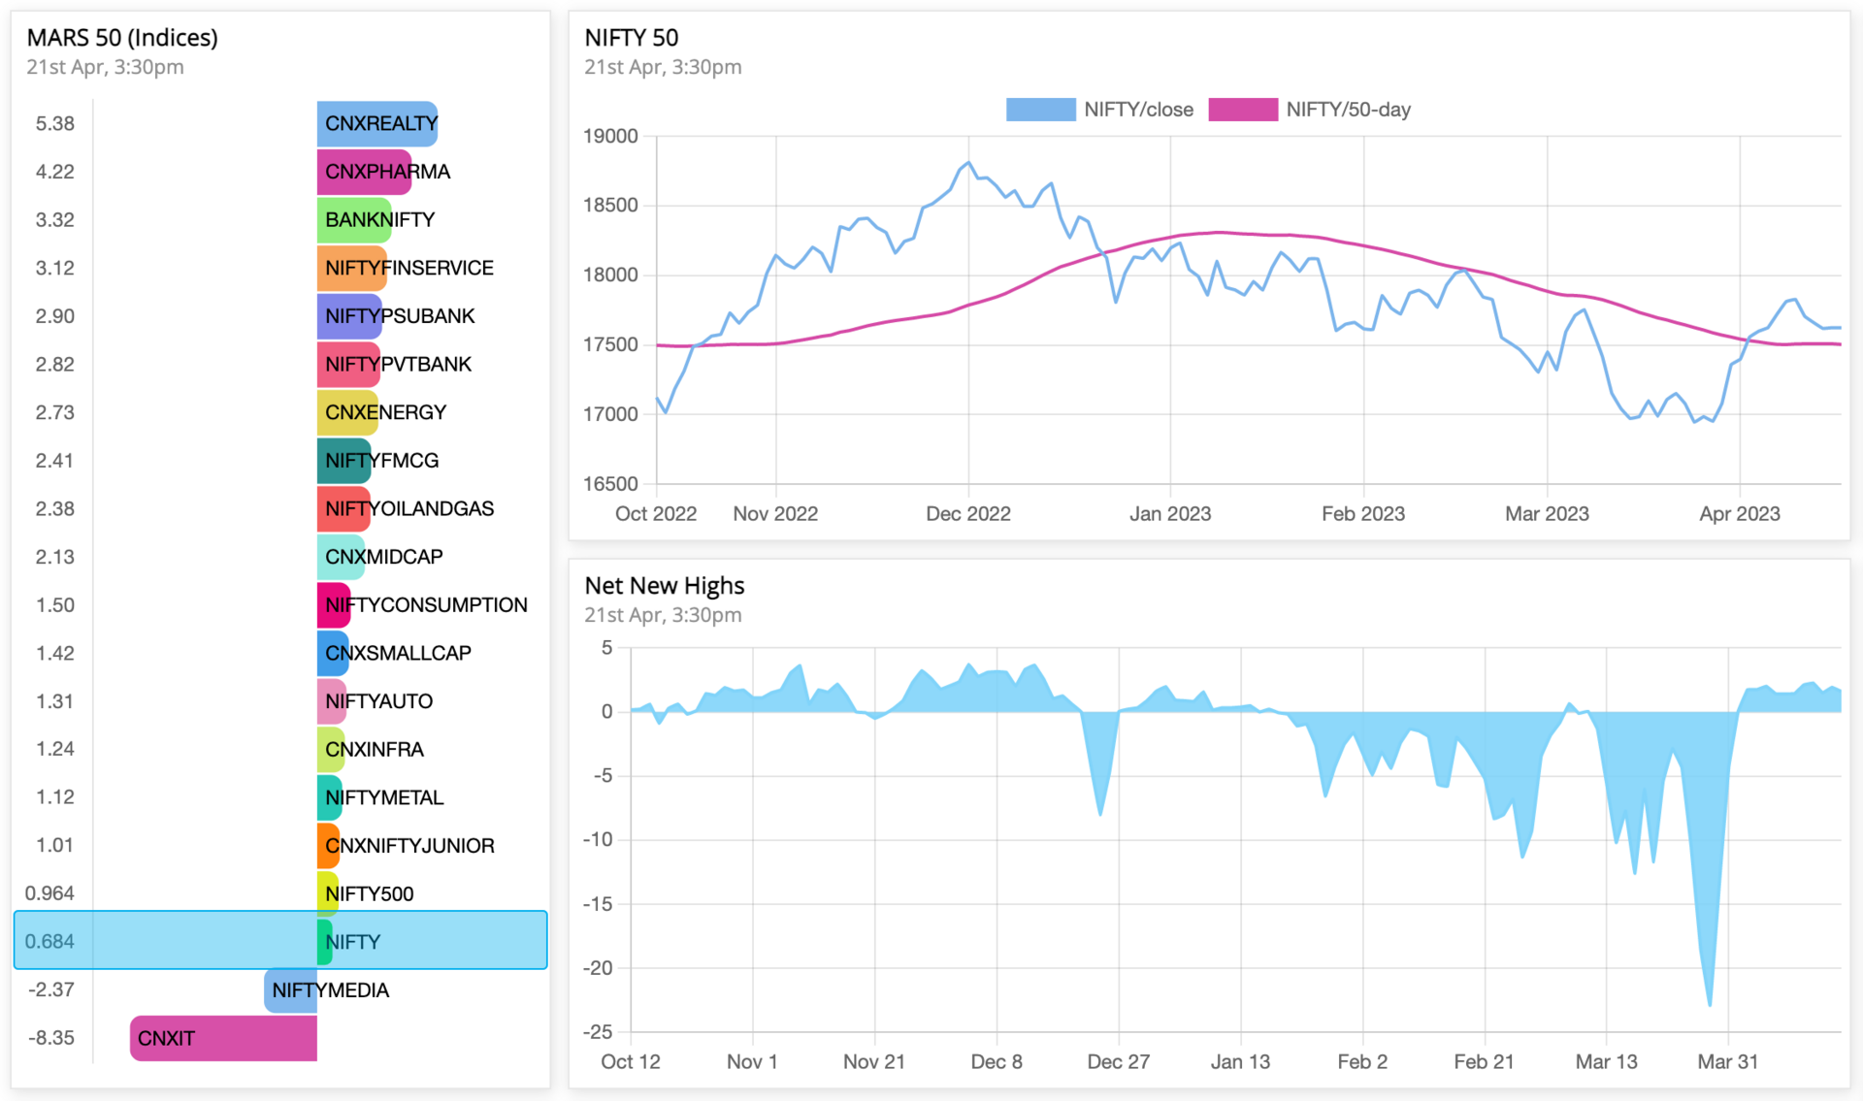Click the -2.37 value for NIFTYMEDIA
The height and width of the screenshot is (1101, 1863).
51,990
